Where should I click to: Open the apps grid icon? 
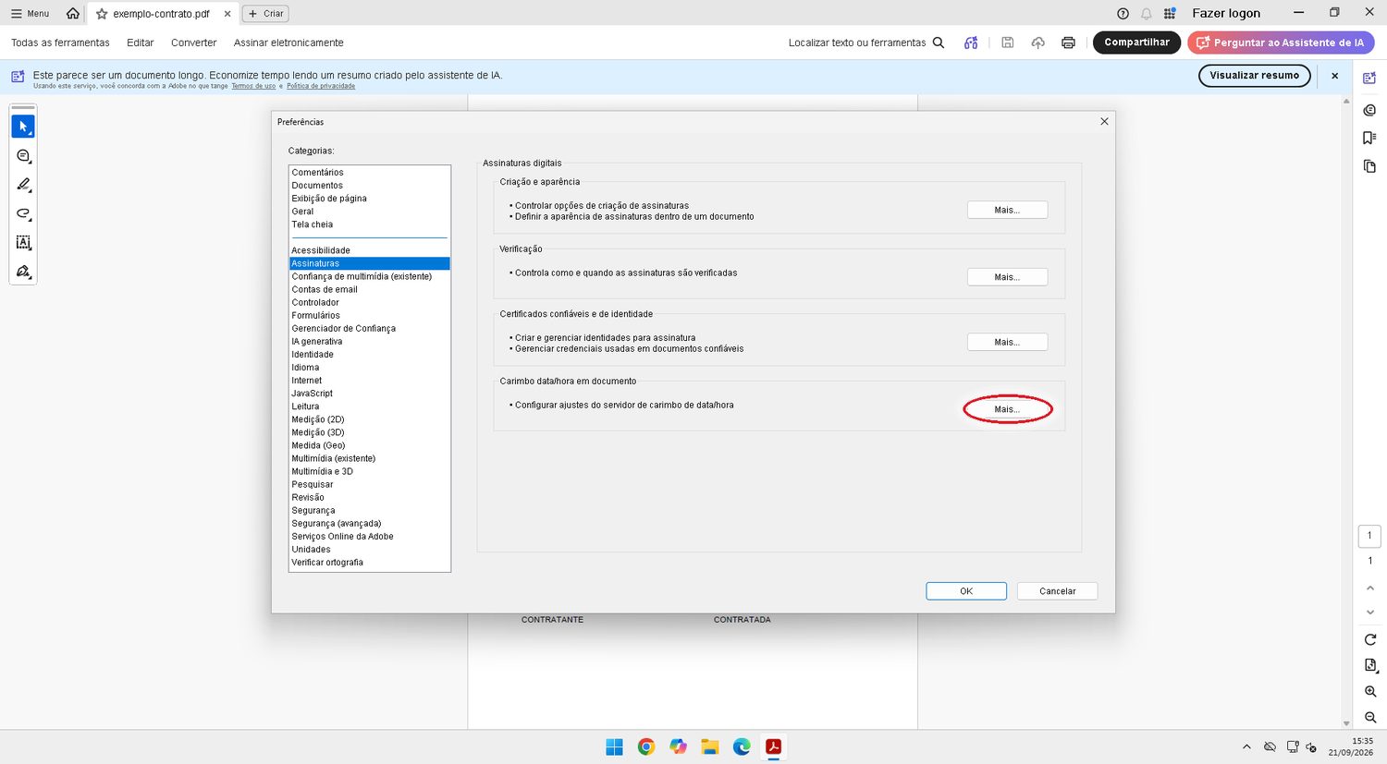click(x=1170, y=13)
